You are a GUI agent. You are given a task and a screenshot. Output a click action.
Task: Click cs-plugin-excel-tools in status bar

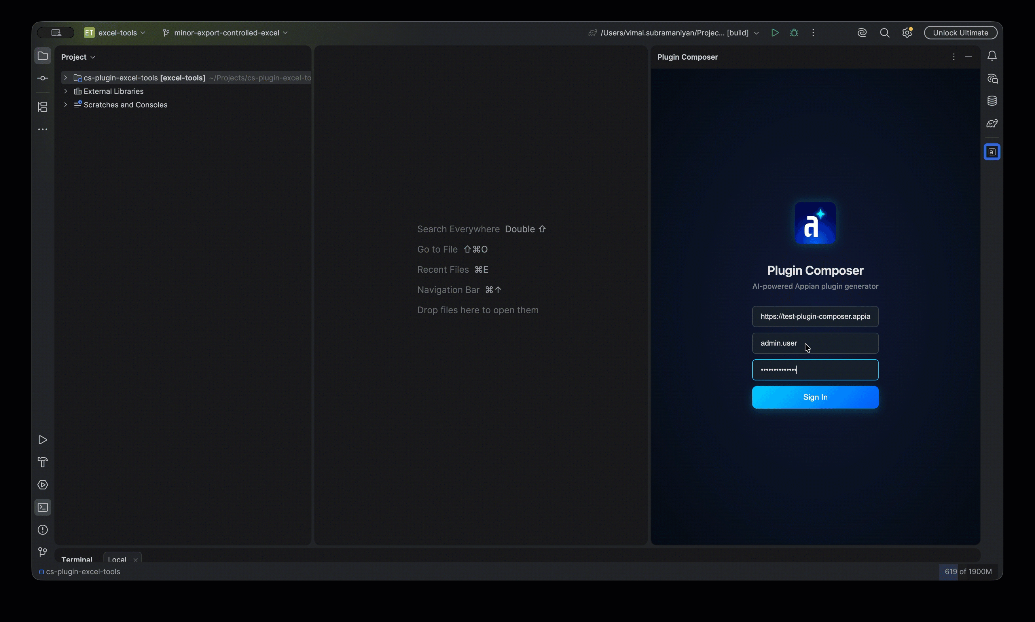click(79, 572)
